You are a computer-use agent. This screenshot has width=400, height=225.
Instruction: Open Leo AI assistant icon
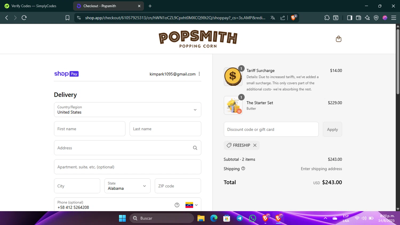367,18
